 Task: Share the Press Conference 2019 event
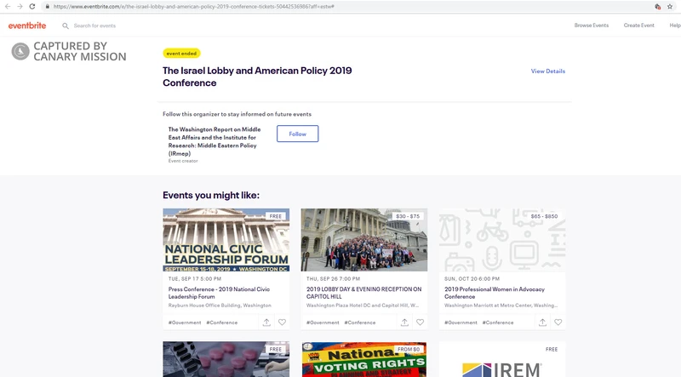pyautogui.click(x=266, y=323)
